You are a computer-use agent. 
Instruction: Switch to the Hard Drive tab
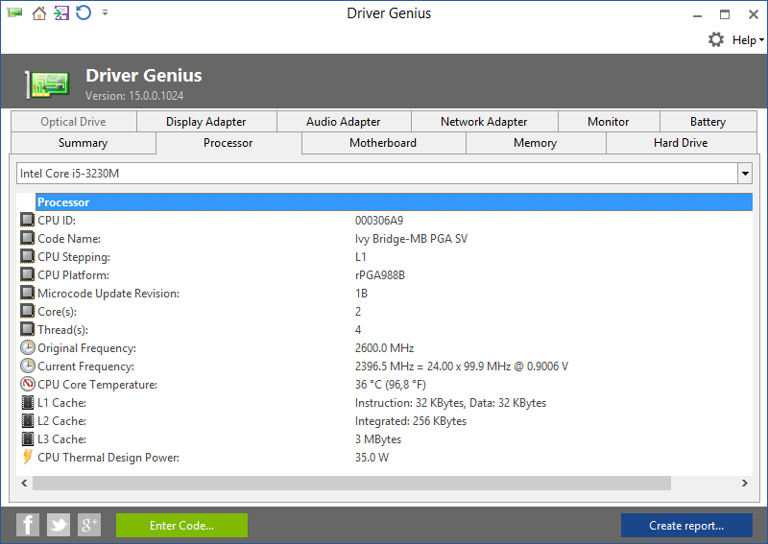681,143
